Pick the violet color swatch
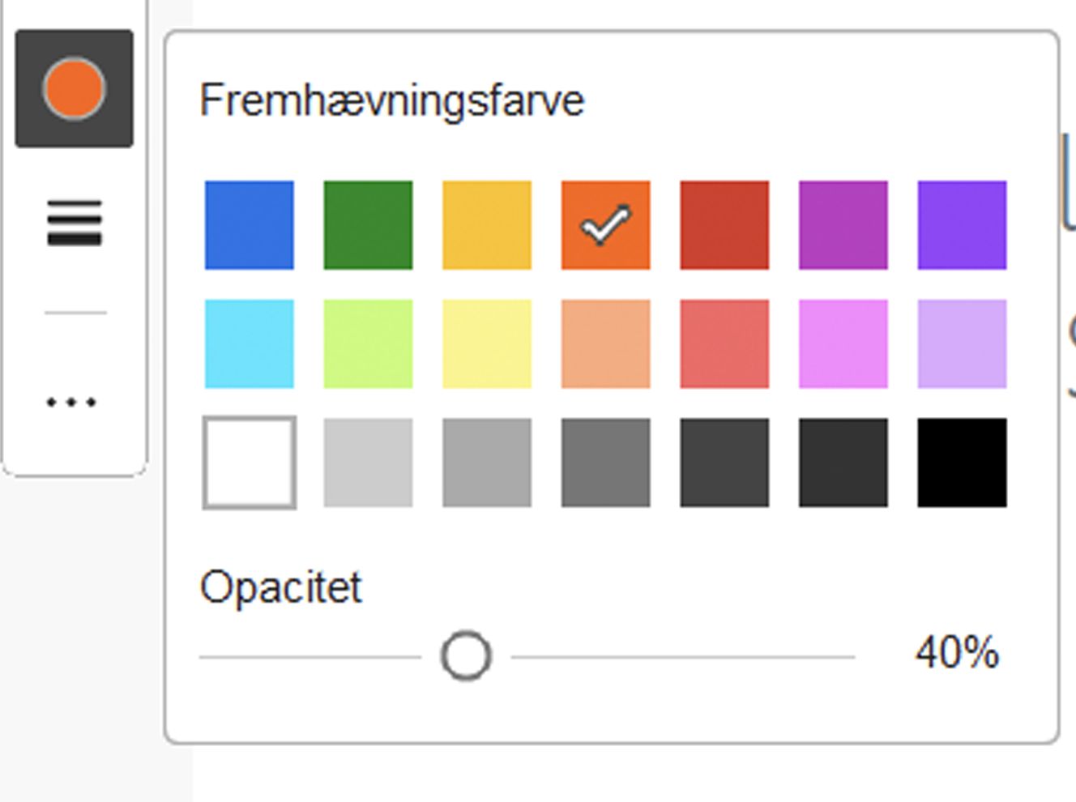The width and height of the screenshot is (1076, 802). click(962, 225)
